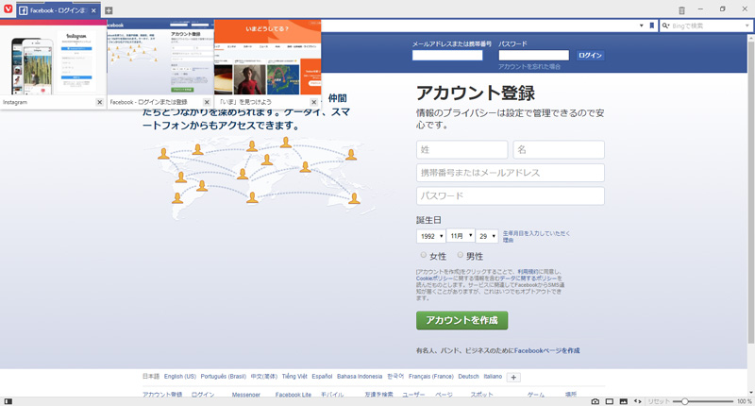Click the 日本語 language text
The height and width of the screenshot is (406, 755).
coord(151,377)
